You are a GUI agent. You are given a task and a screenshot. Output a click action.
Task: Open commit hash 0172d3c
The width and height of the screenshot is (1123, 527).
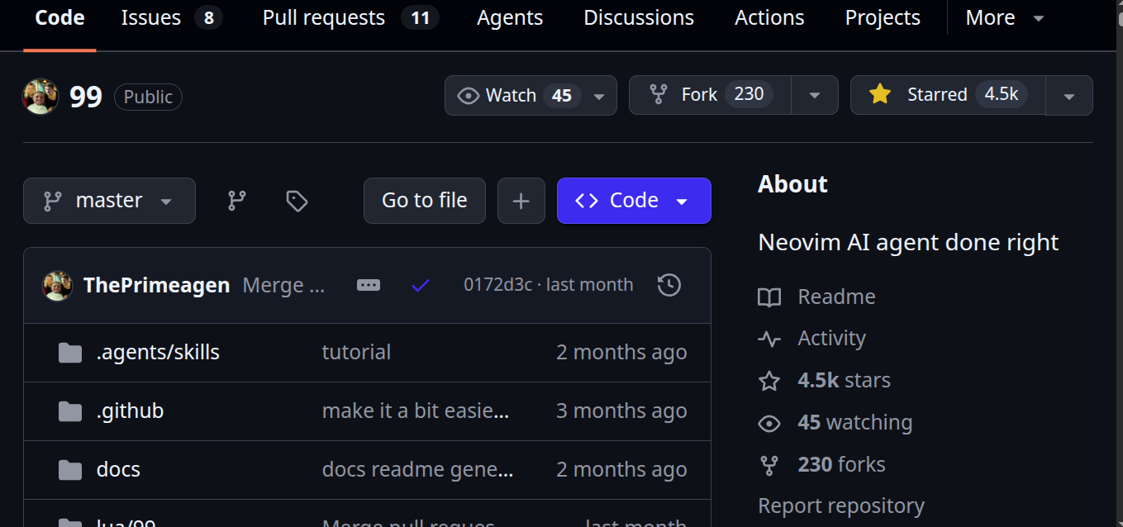pos(497,285)
